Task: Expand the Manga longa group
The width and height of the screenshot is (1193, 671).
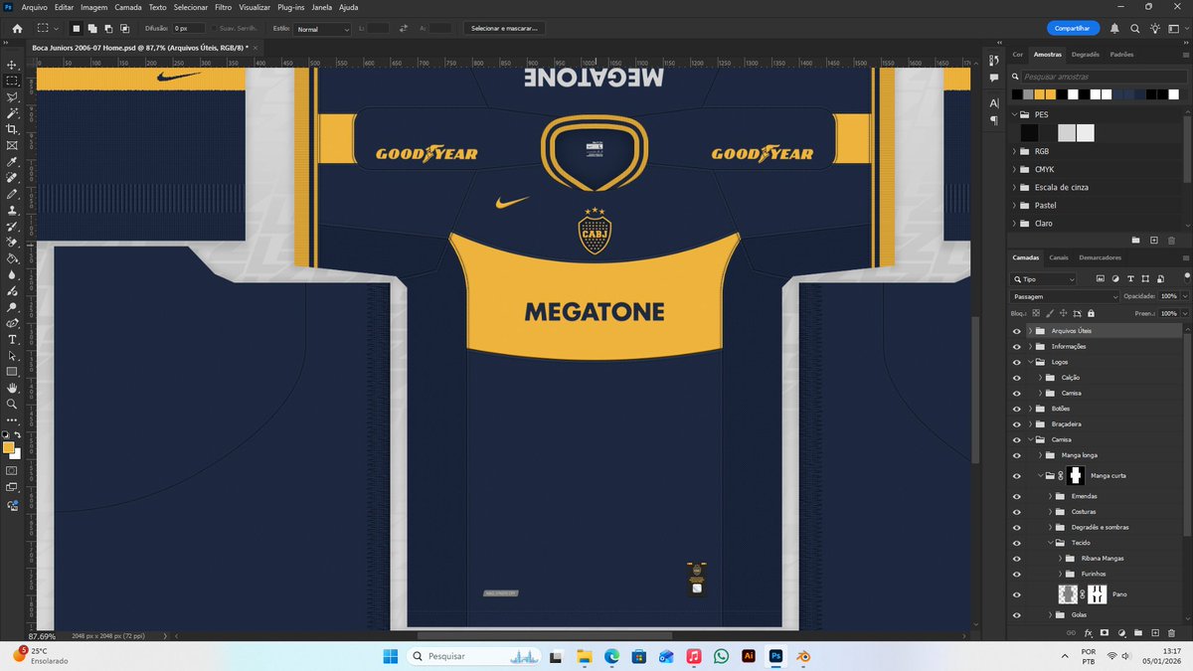Action: (x=1040, y=455)
